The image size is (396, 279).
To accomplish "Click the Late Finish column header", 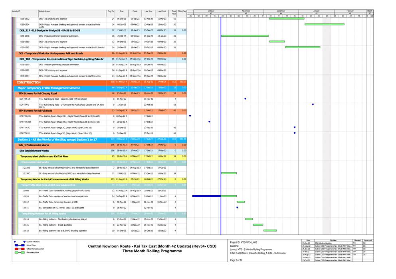I will 162,12.
